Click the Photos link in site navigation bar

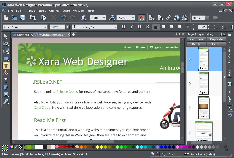(x=141, y=47)
